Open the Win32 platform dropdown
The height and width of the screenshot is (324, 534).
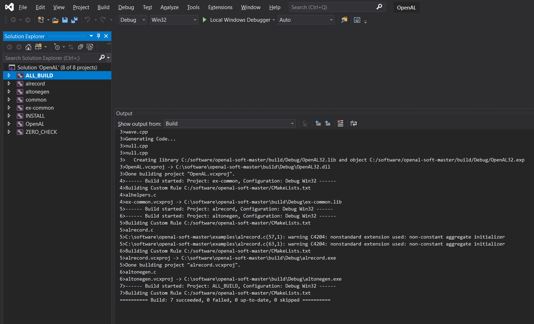click(x=174, y=20)
